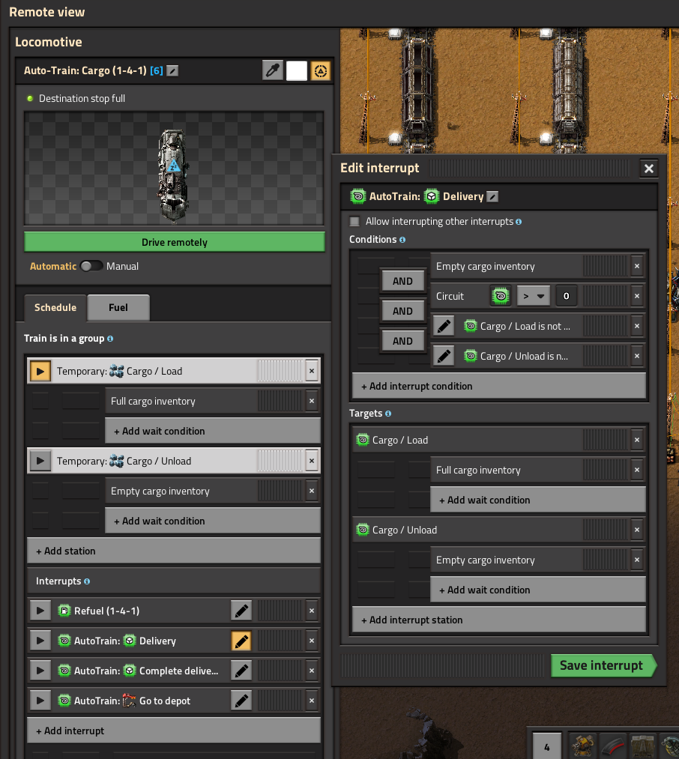Rename the AutoTrain Delivery interrupt title

[492, 196]
